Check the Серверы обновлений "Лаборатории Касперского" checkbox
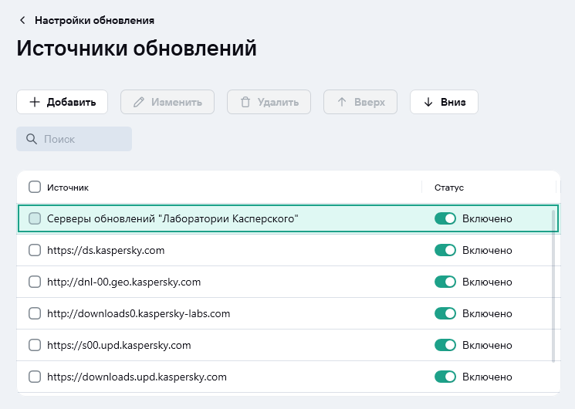The height and width of the screenshot is (409, 575). point(35,218)
